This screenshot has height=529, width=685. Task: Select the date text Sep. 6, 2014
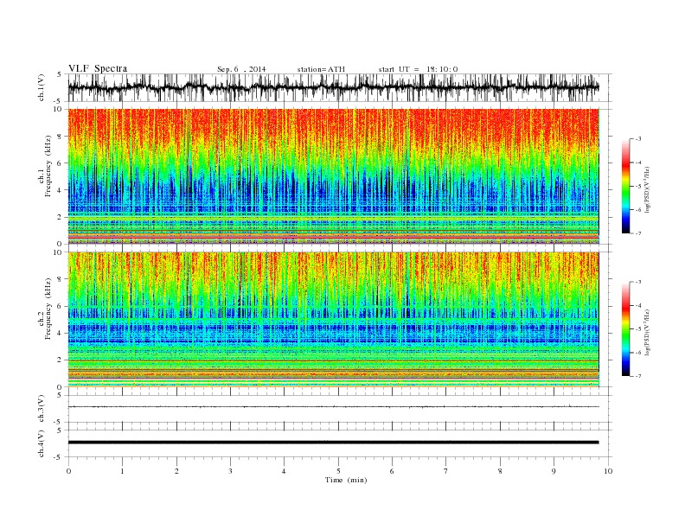241,69
